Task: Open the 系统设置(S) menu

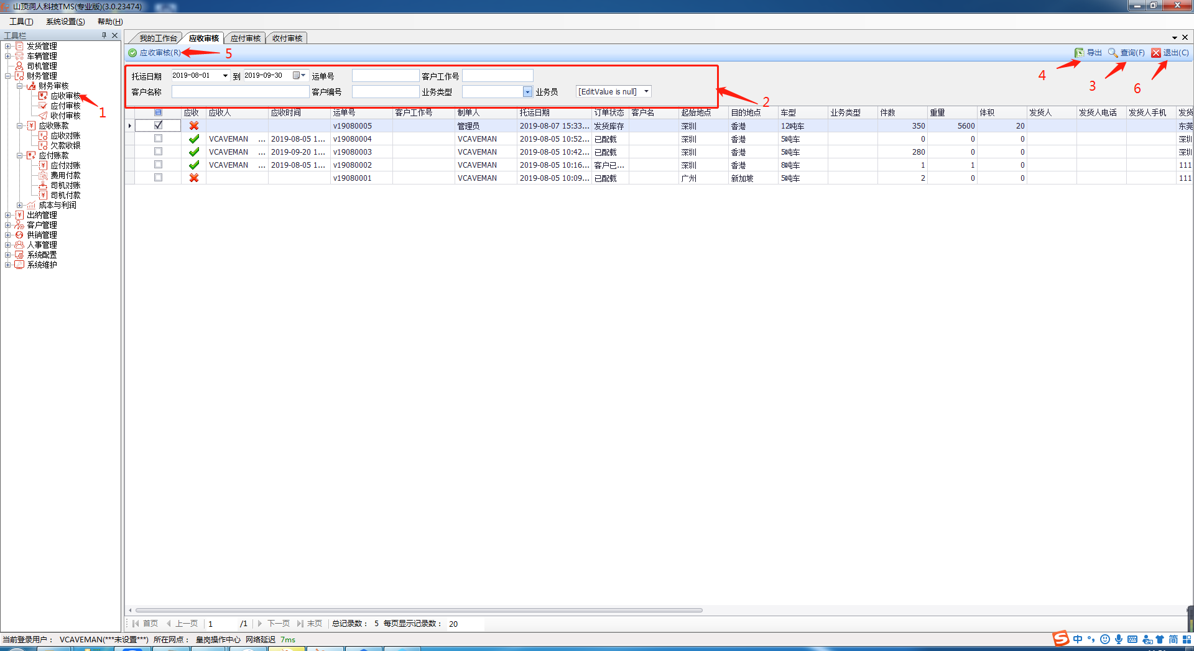Action: (x=65, y=22)
